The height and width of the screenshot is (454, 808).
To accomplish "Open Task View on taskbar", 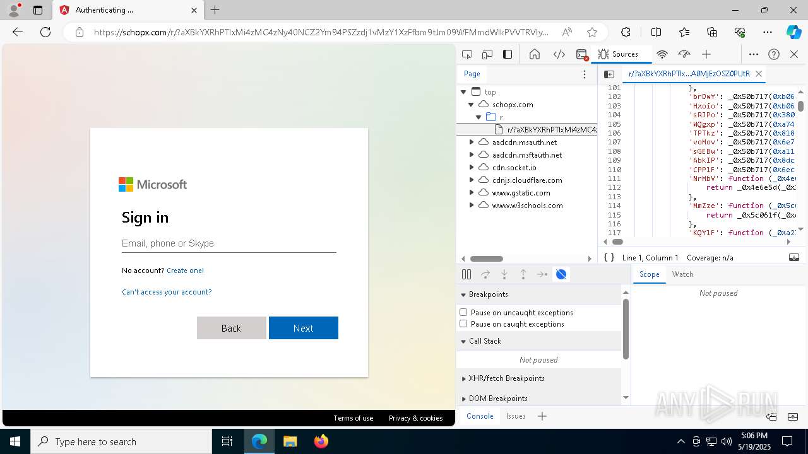I will [227, 441].
